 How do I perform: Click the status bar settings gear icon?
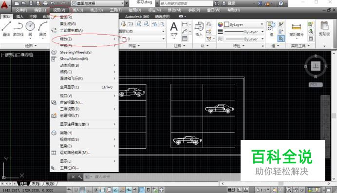tap(289, 190)
